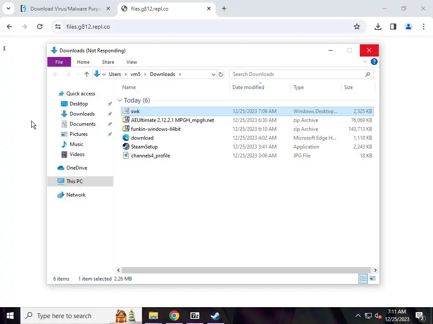This screenshot has width=433, height=324.
Task: Open File Explorer from the taskbar
Action: click(153, 316)
